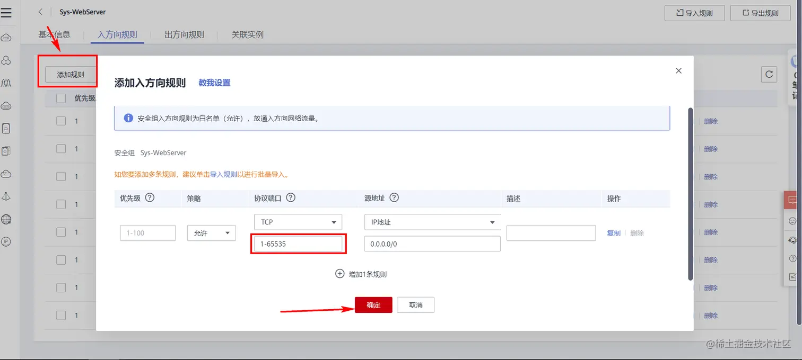Open the cloud gauge monitoring sidebar icon
Screen dimensions: 802x360
[6, 174]
